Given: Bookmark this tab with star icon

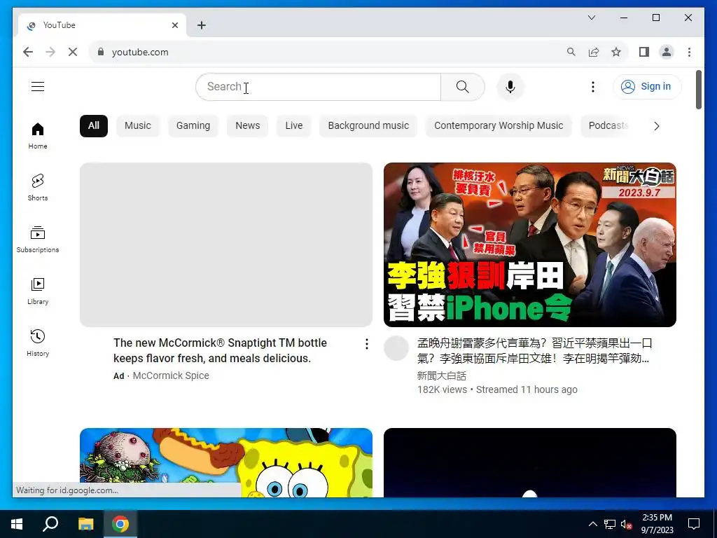Looking at the screenshot, I should pos(616,52).
